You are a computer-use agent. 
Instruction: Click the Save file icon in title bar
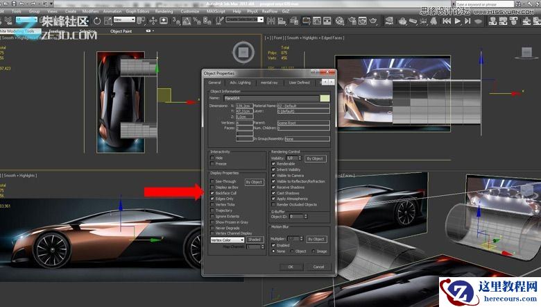pos(14,3)
